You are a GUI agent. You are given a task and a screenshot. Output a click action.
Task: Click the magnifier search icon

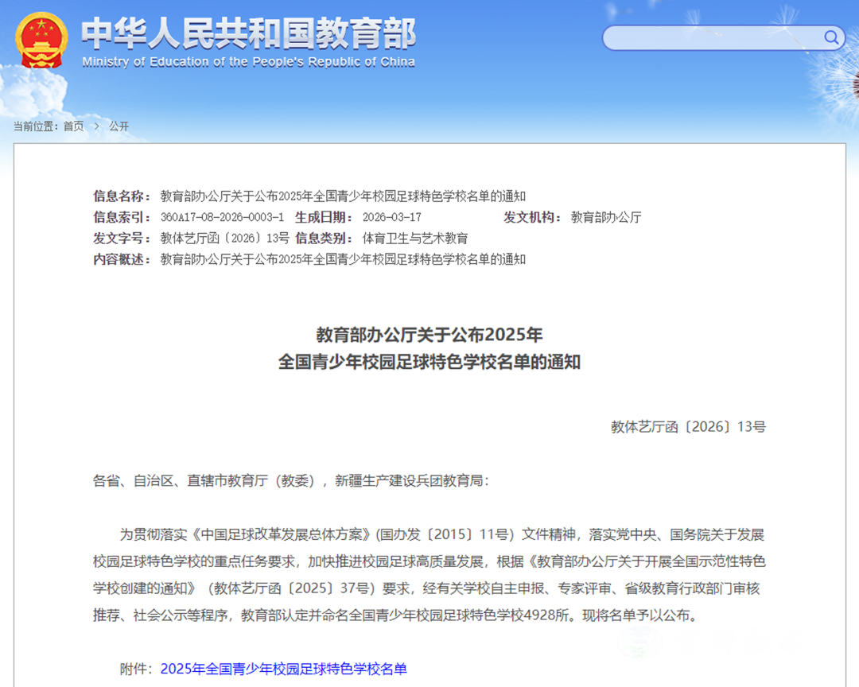pyautogui.click(x=831, y=37)
